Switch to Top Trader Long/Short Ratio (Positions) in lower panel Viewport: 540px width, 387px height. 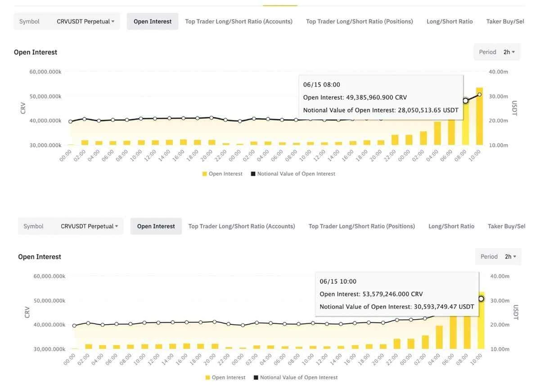tap(361, 226)
